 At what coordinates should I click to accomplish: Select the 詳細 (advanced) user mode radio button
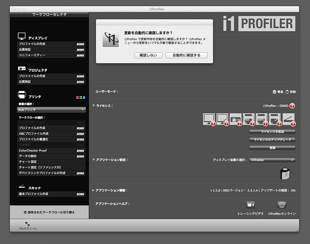pyautogui.click(x=287, y=92)
